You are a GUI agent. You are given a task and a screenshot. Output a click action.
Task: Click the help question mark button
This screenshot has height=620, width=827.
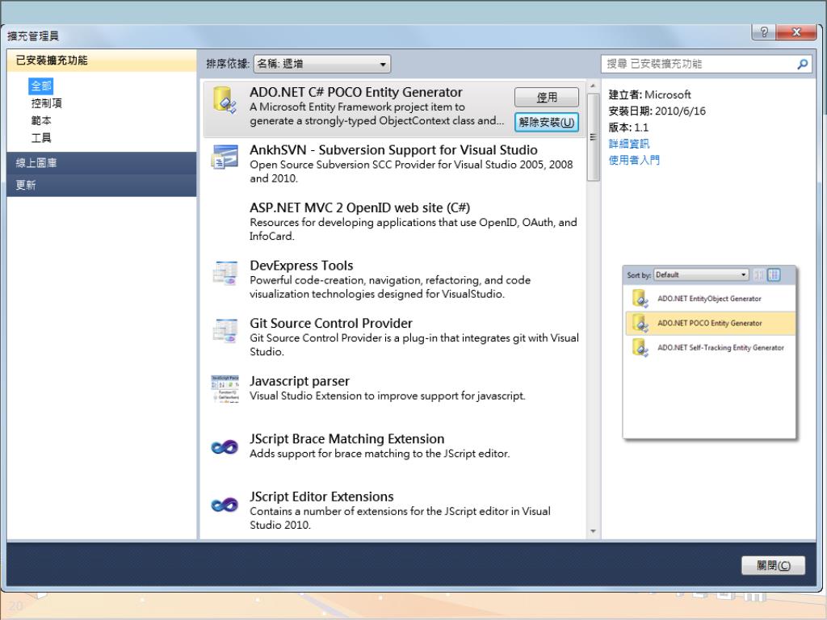764,32
